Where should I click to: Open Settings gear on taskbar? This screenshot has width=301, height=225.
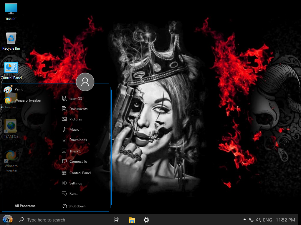[x=146, y=220]
